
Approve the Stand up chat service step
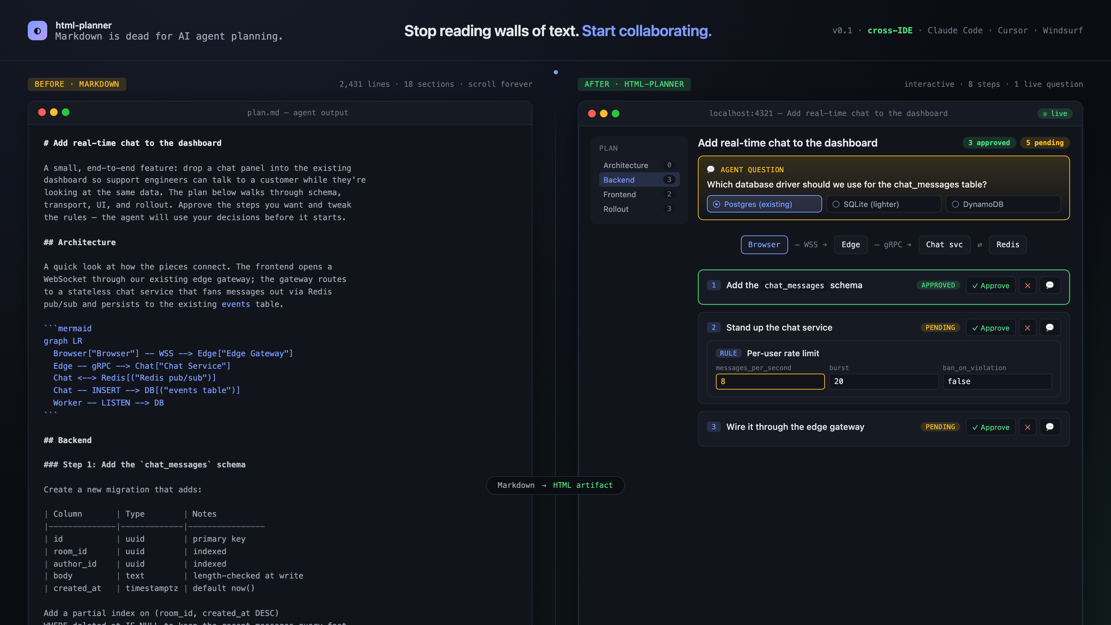coord(991,328)
